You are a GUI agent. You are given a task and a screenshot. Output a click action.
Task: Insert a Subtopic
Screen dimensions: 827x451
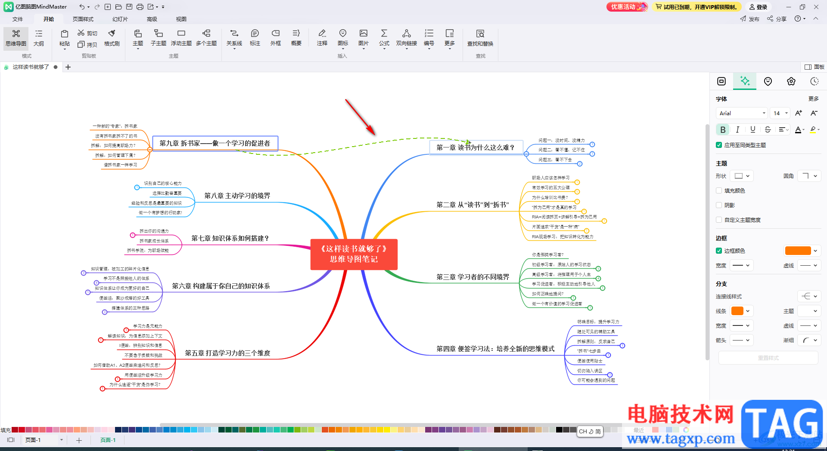coord(159,38)
